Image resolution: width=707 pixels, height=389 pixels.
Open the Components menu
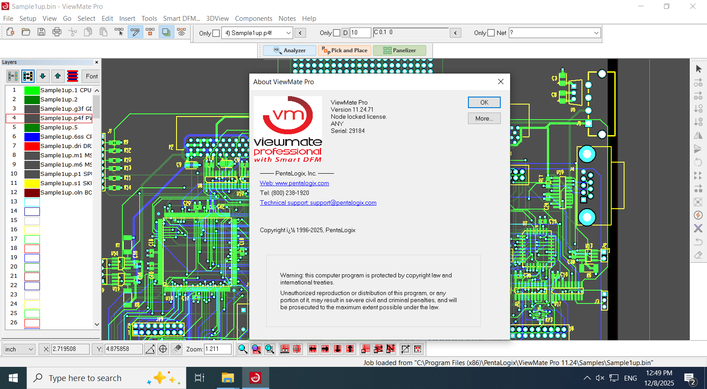(x=254, y=19)
